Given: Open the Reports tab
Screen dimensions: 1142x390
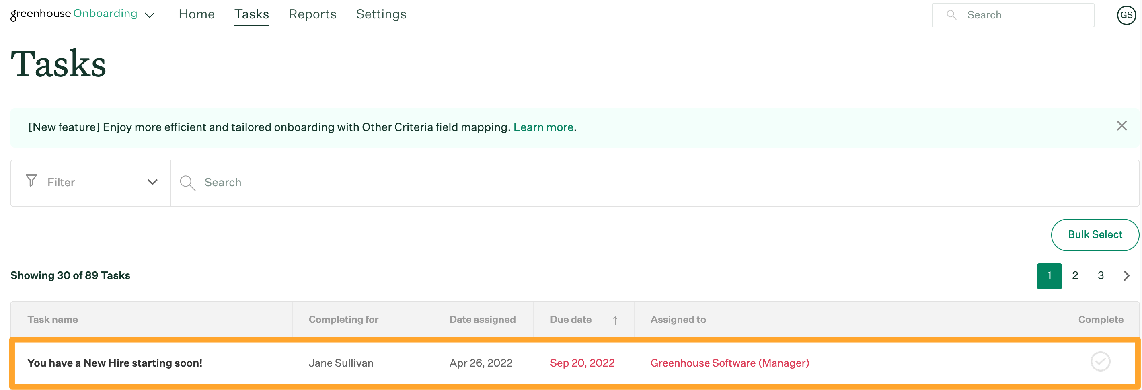Looking at the screenshot, I should [x=312, y=14].
